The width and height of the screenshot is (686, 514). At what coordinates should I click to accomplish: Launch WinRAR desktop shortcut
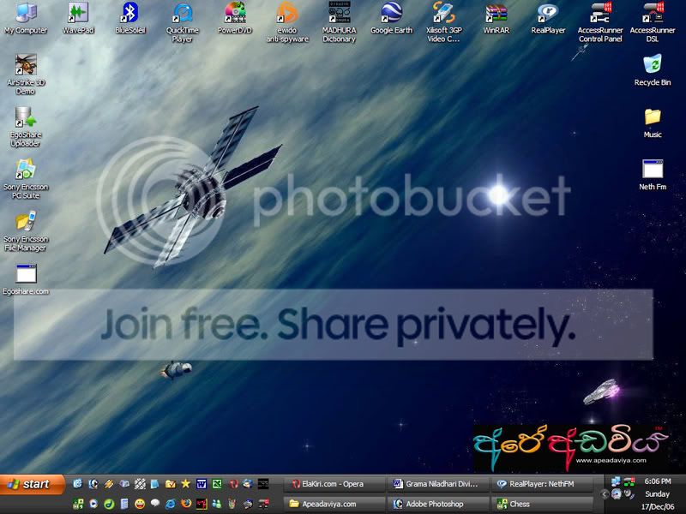click(496, 18)
